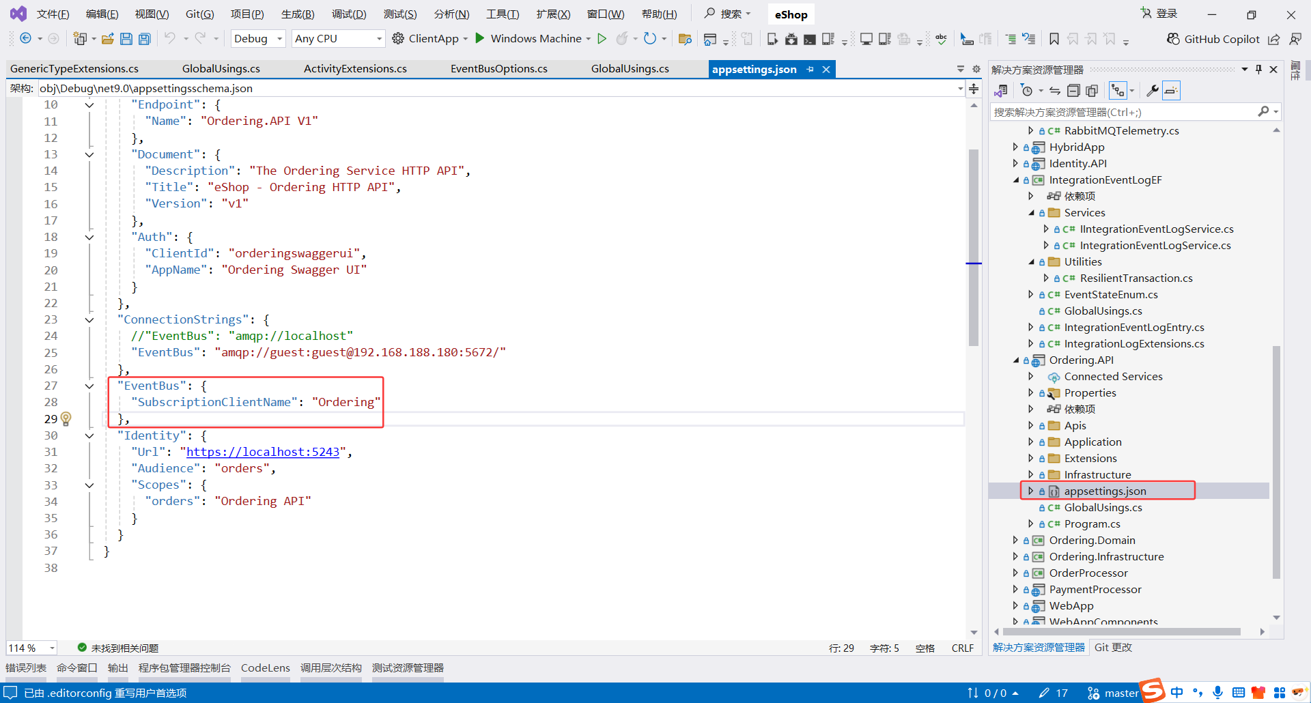The height and width of the screenshot is (703, 1311).
Task: Toggle auto-hide pin on Solution Explorer panel
Action: (1258, 70)
